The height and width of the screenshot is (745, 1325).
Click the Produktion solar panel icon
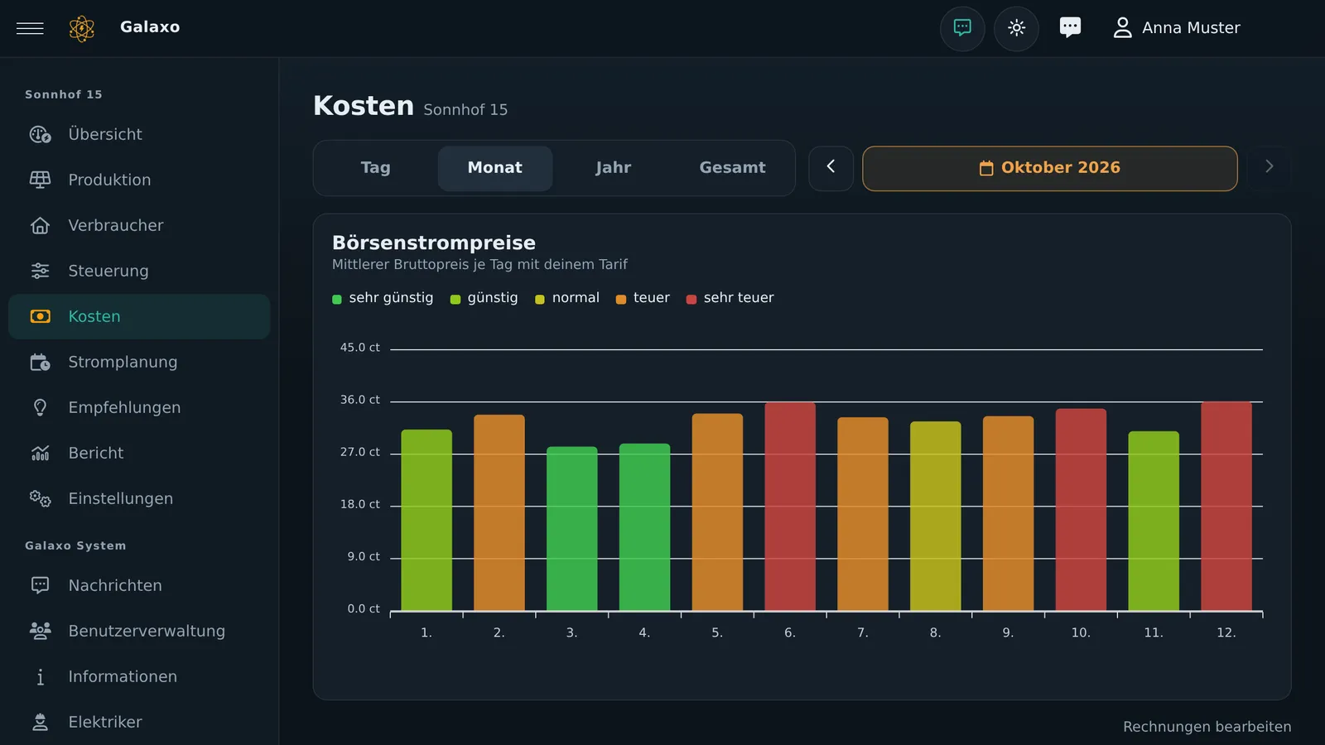point(40,180)
